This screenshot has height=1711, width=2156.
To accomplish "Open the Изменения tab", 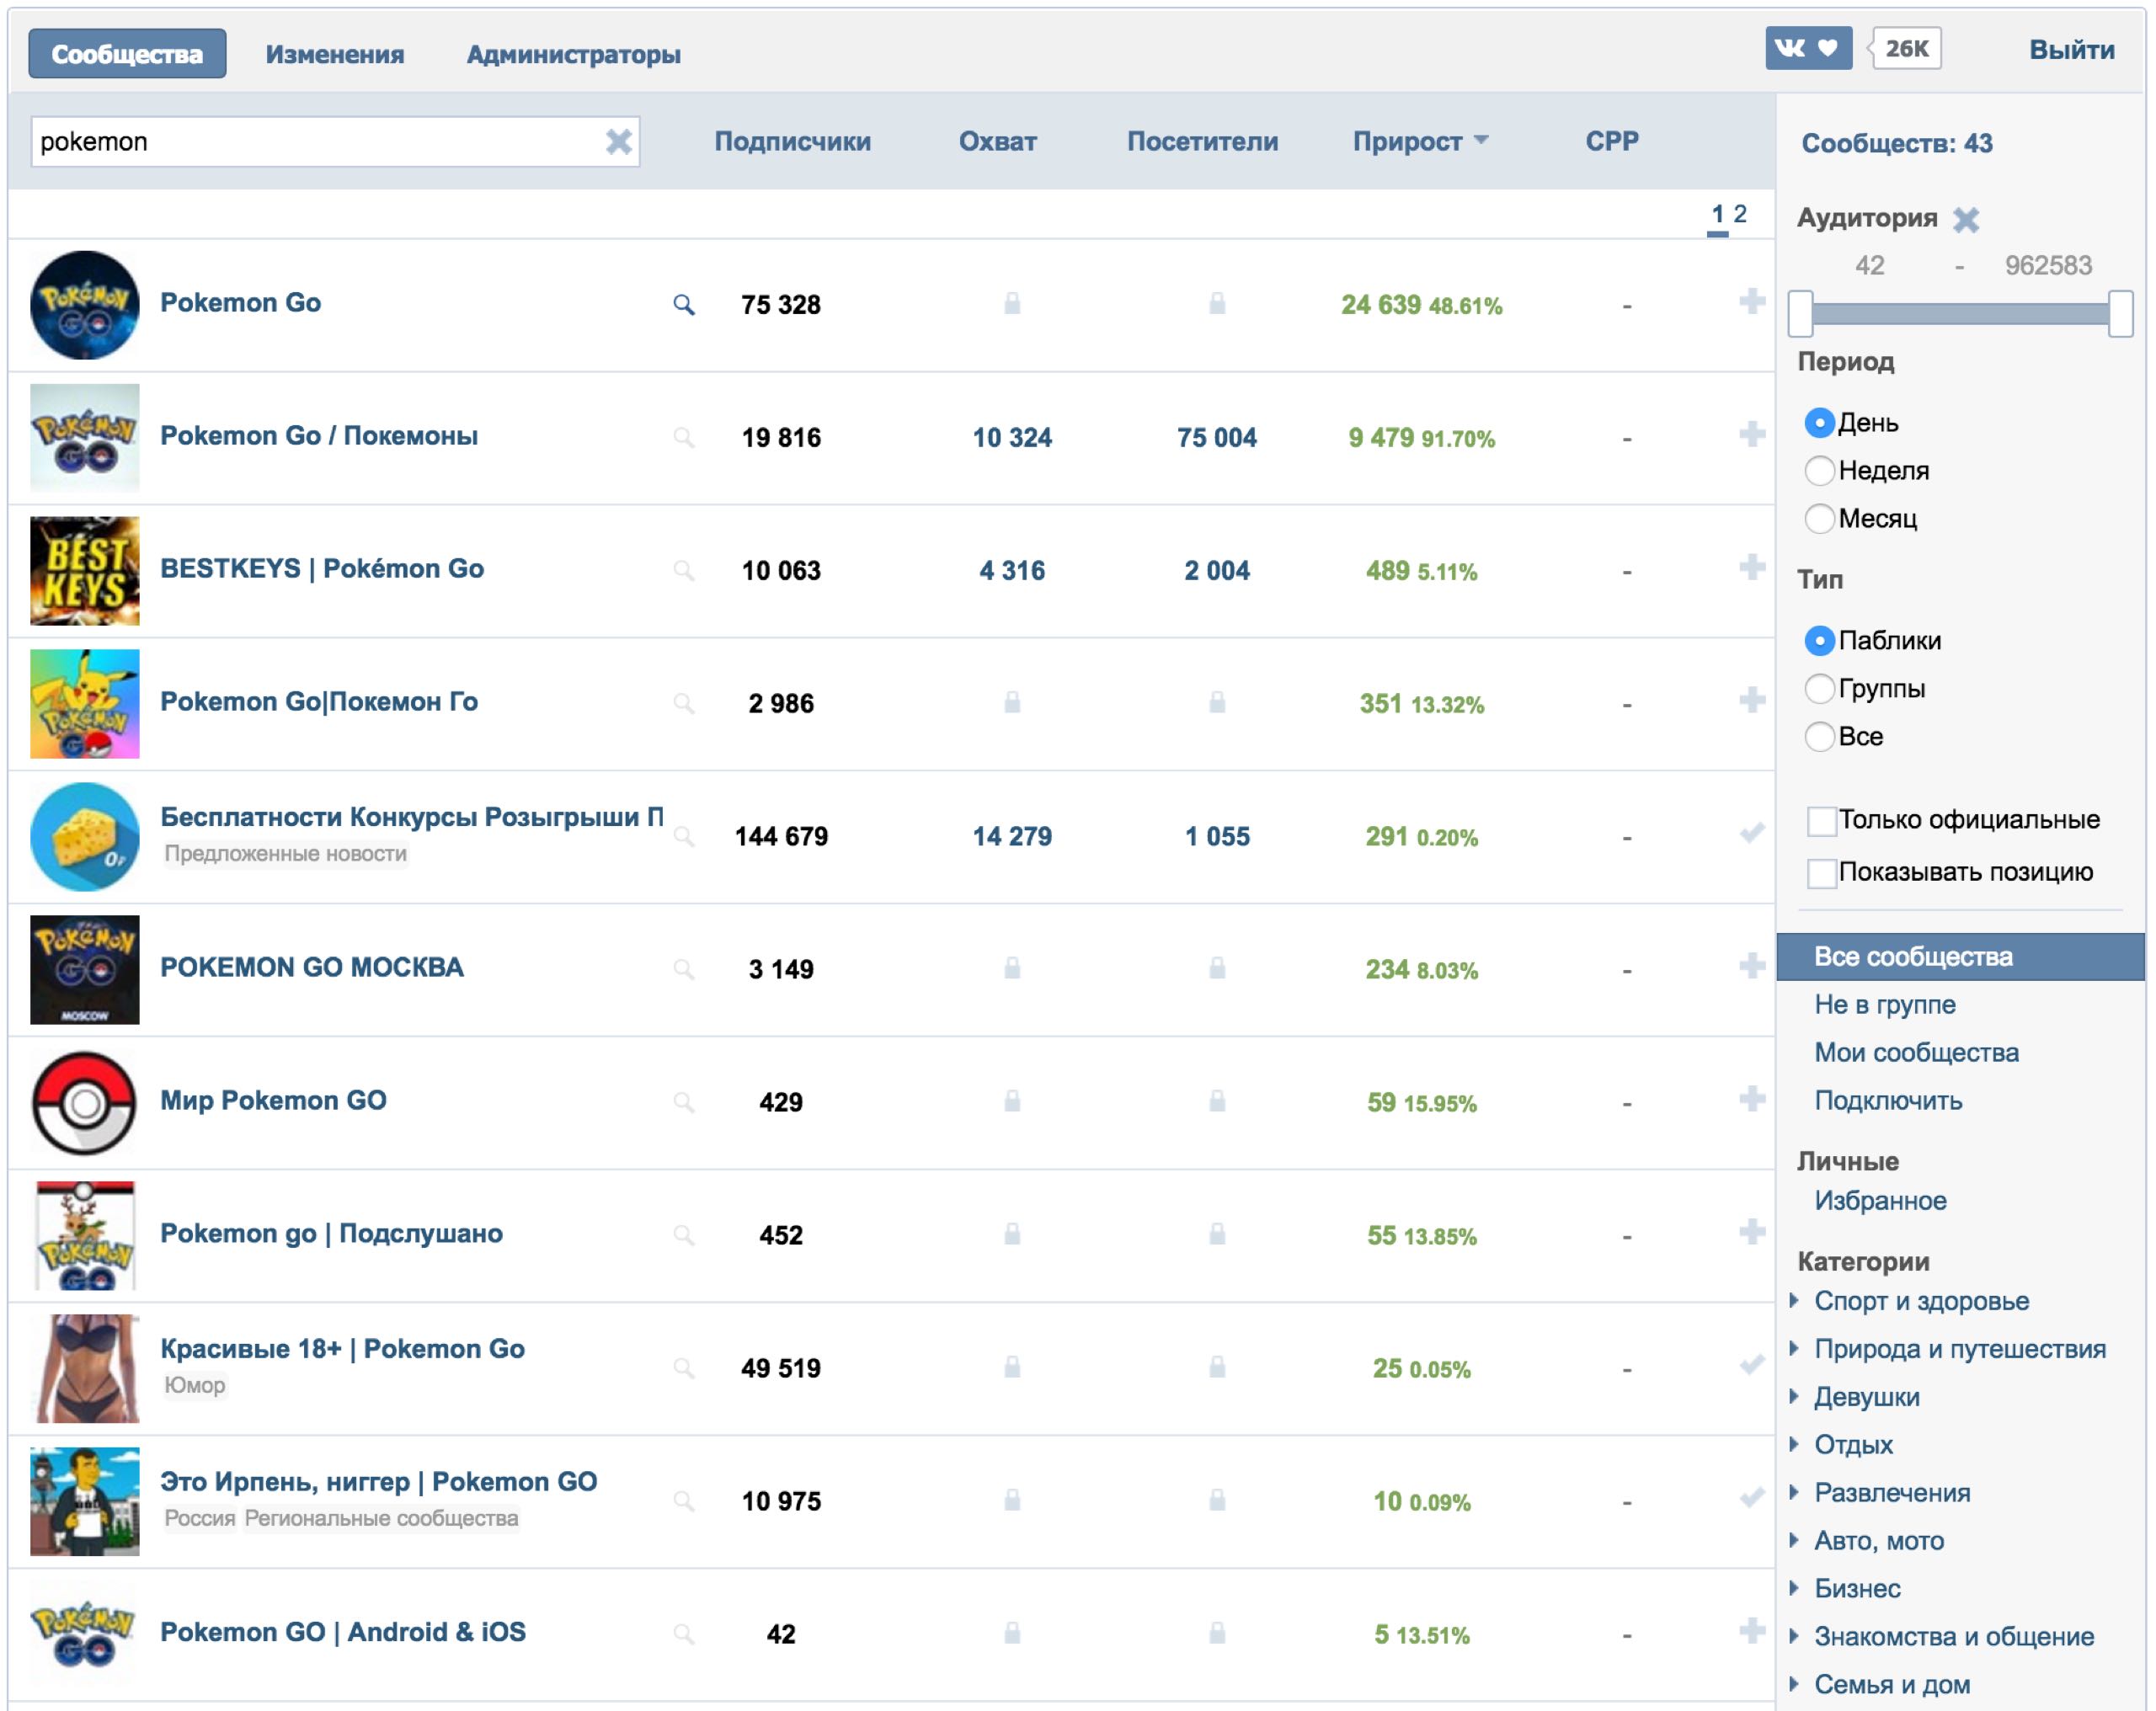I will coord(335,54).
